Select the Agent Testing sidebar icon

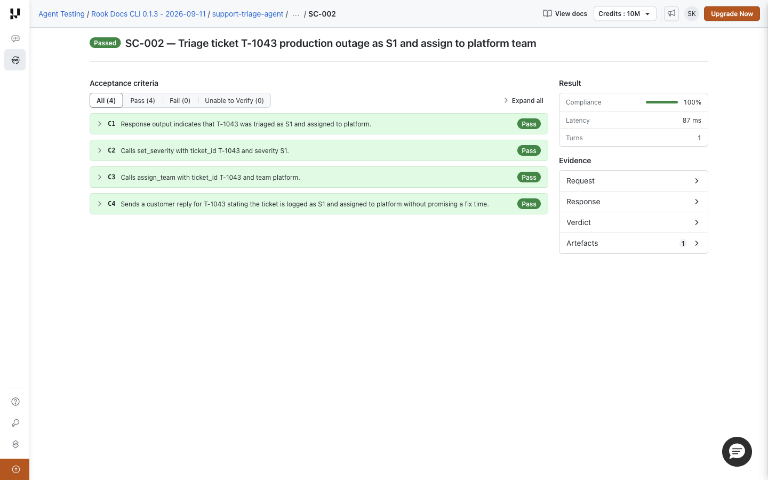pos(15,60)
